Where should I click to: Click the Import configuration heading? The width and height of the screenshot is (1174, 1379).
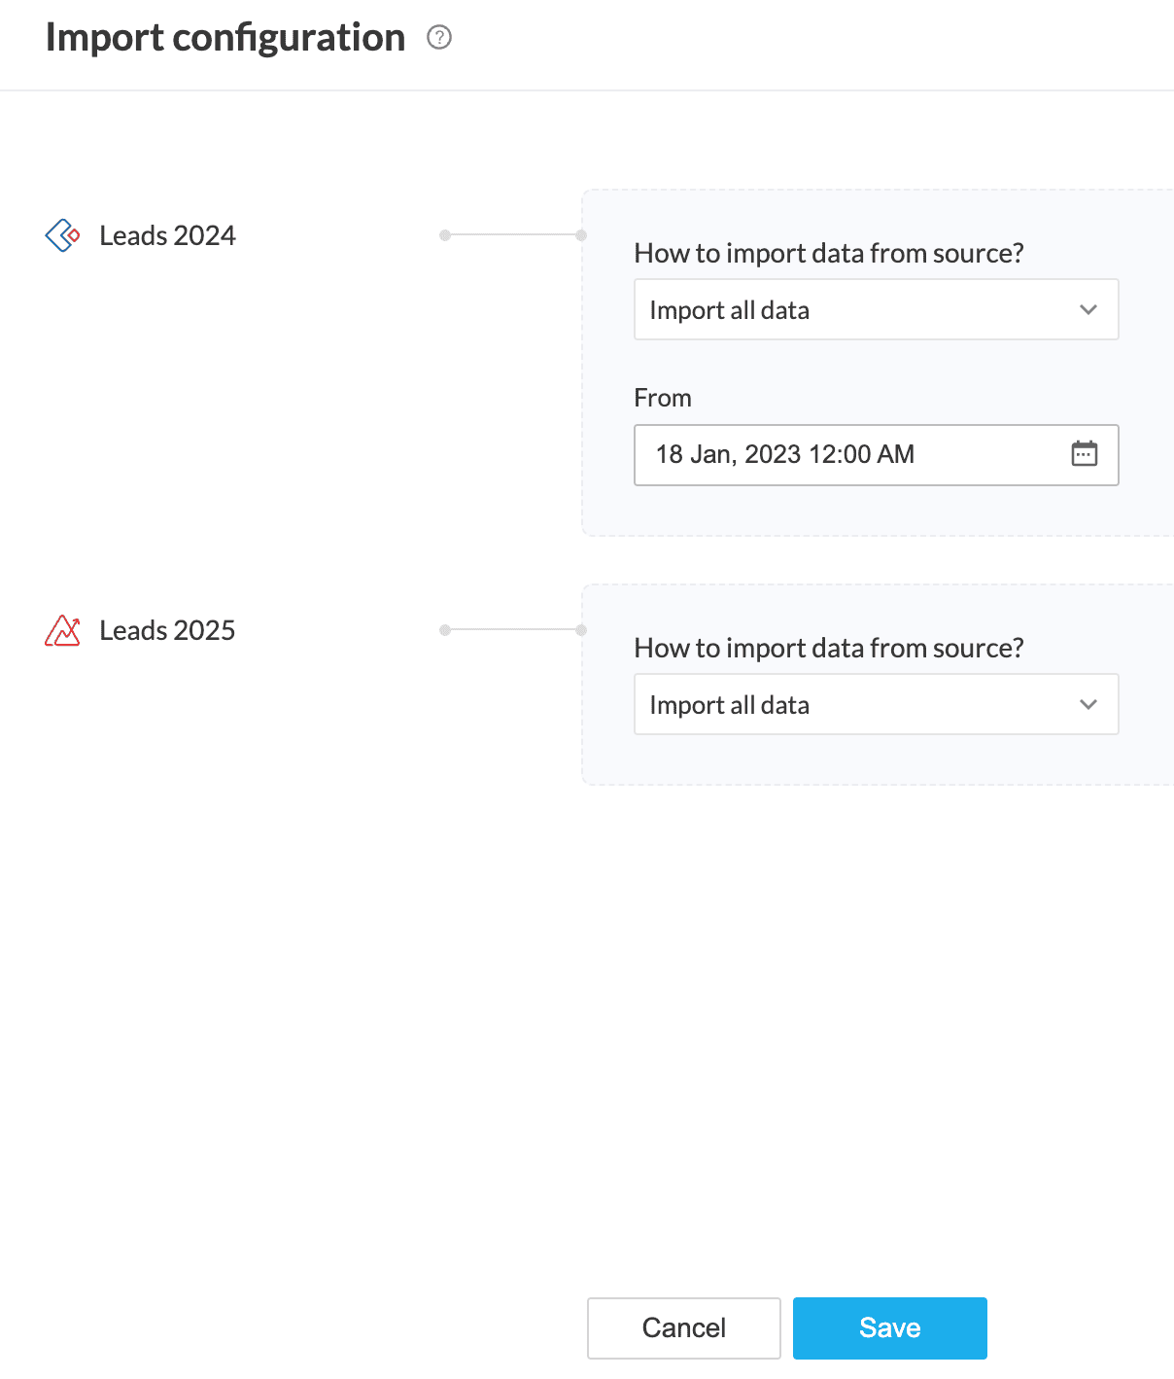[225, 38]
